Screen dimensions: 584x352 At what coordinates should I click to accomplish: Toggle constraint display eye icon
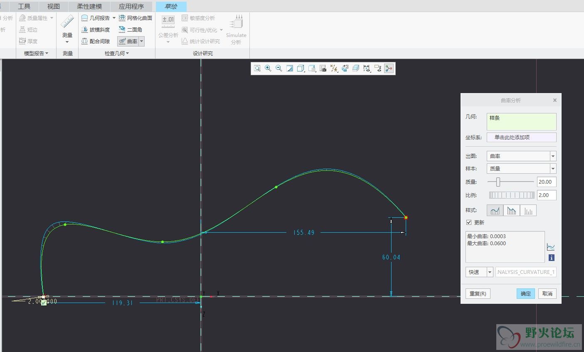pyautogui.click(x=378, y=69)
